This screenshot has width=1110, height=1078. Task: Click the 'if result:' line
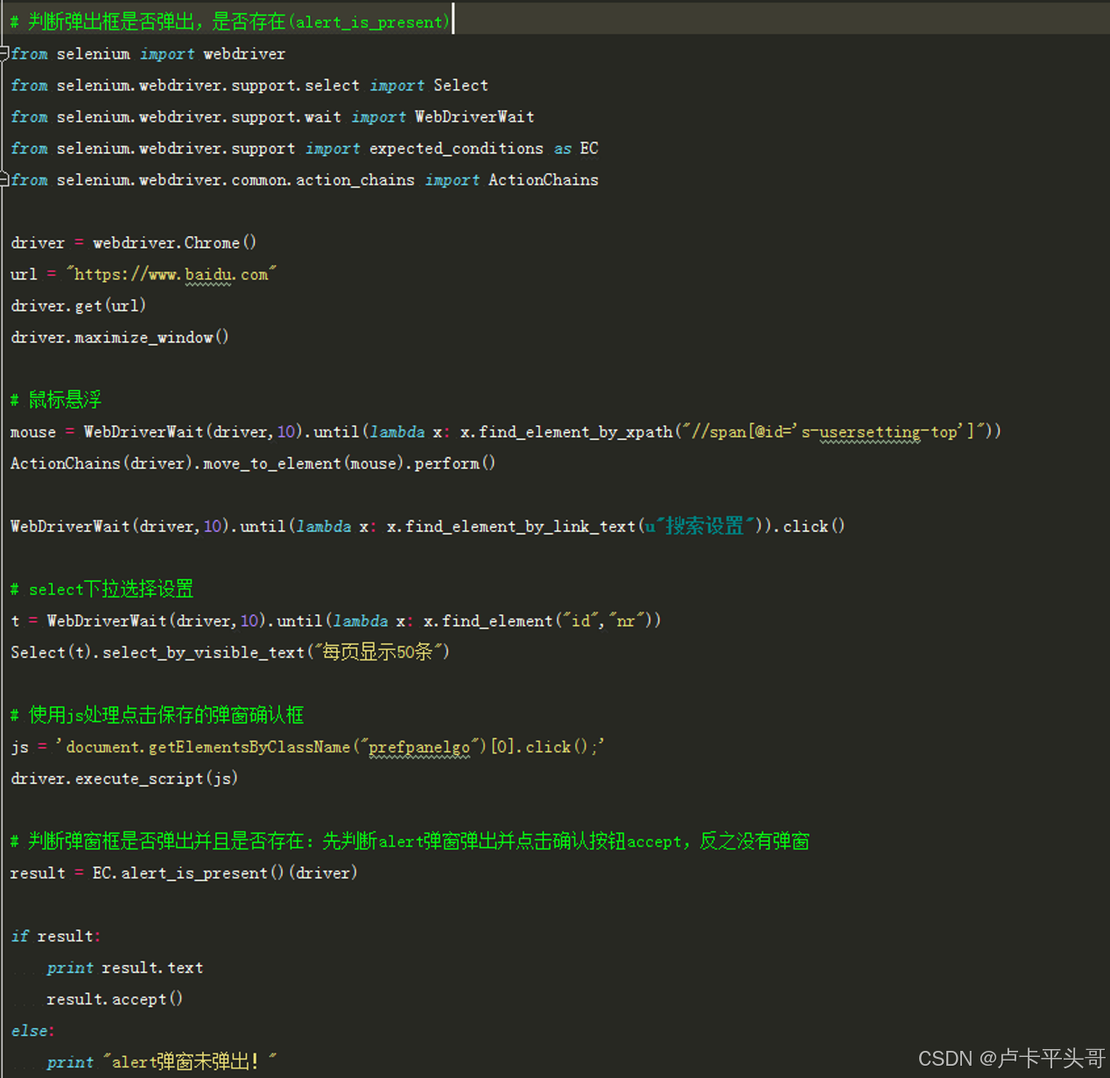[x=56, y=936]
